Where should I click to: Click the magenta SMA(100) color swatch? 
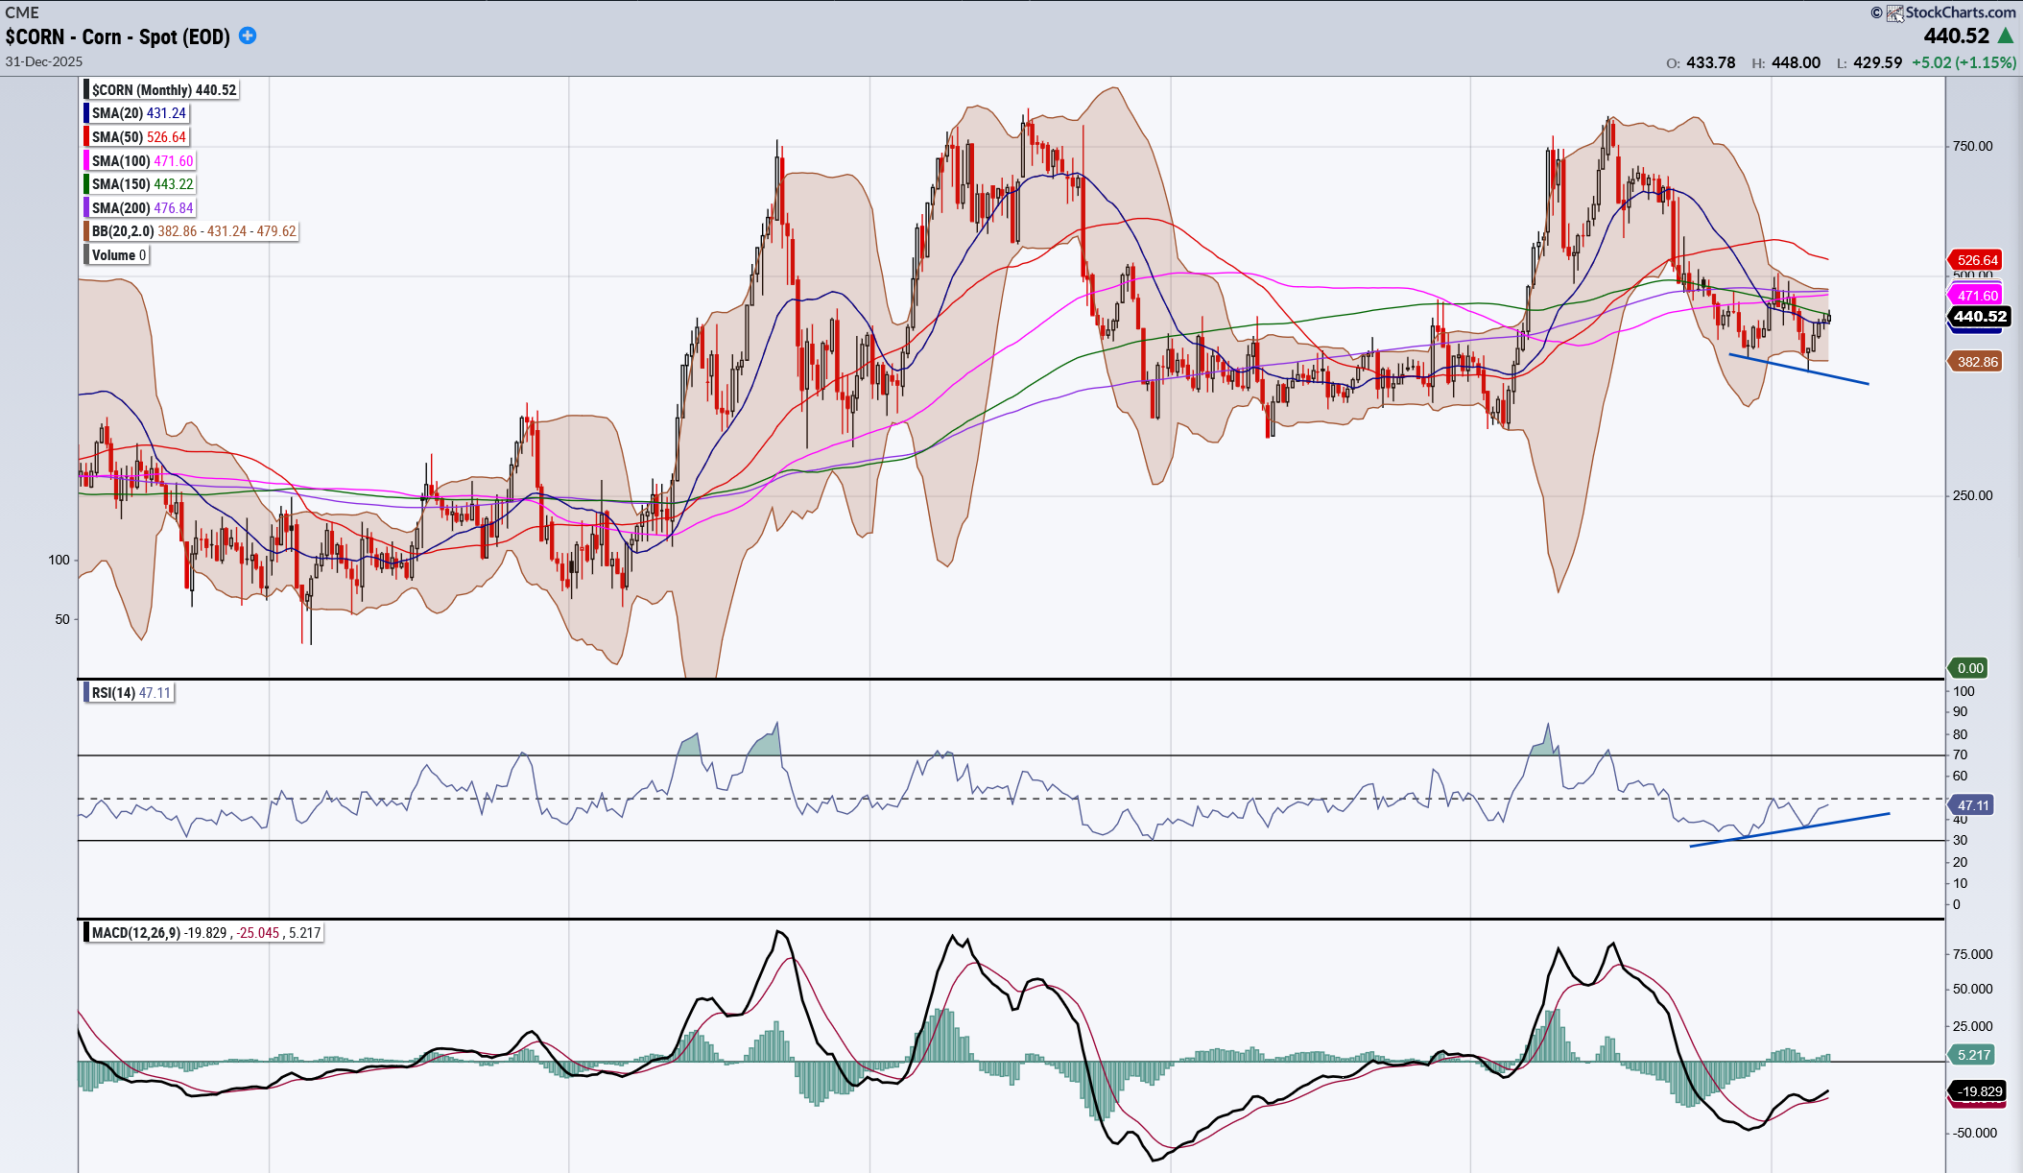[86, 161]
